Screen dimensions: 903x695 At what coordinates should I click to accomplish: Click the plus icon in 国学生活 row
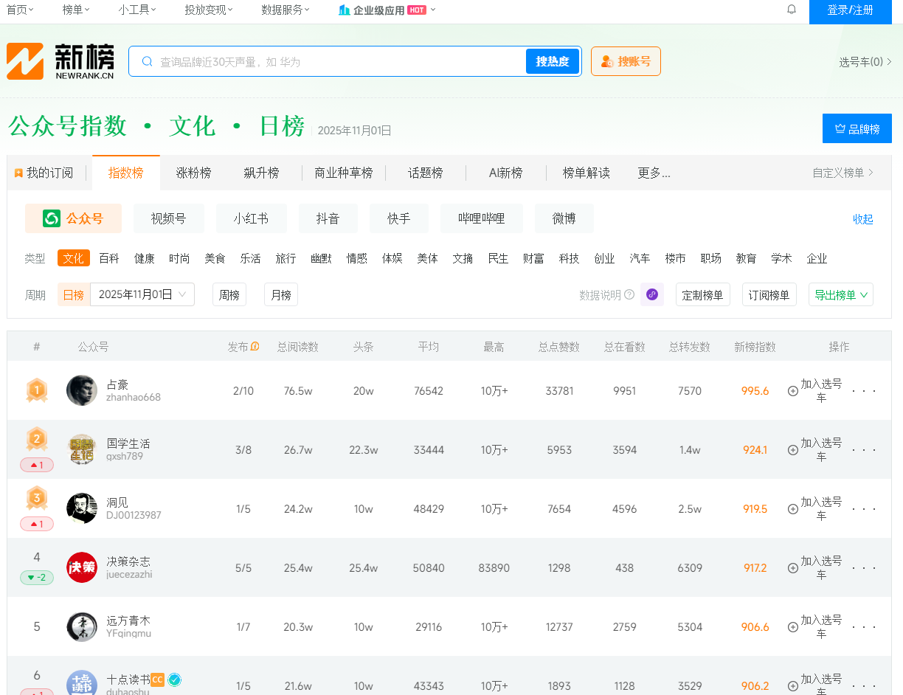pyautogui.click(x=793, y=449)
